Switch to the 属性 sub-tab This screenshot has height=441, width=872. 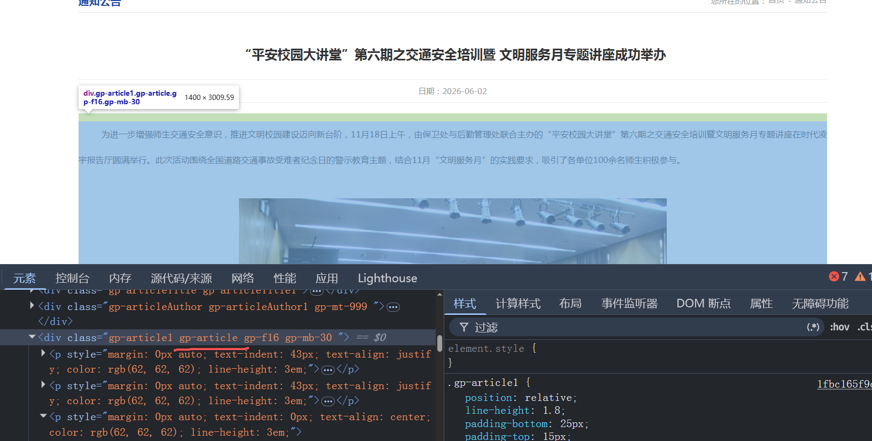coord(761,304)
